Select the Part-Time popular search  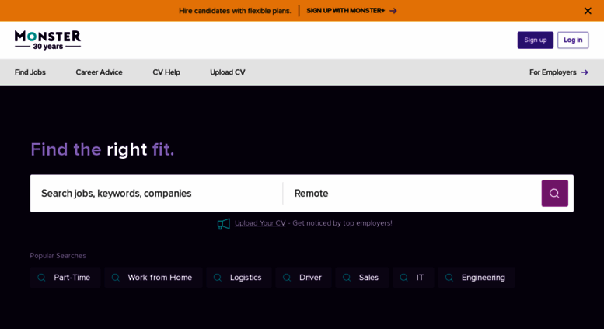65,278
